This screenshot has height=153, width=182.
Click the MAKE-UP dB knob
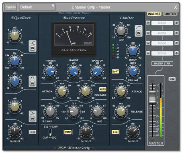tap(97, 71)
